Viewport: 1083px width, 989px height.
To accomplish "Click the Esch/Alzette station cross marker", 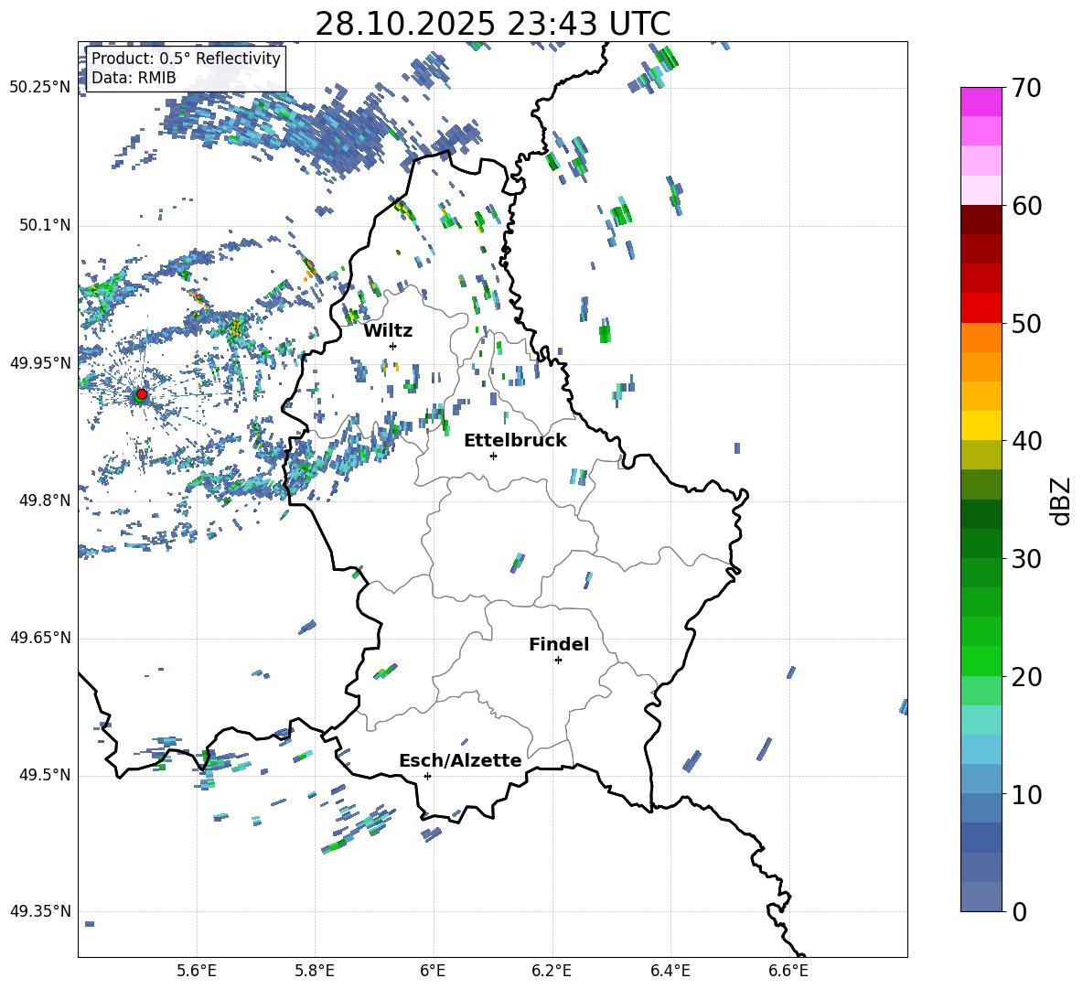I will click(427, 776).
